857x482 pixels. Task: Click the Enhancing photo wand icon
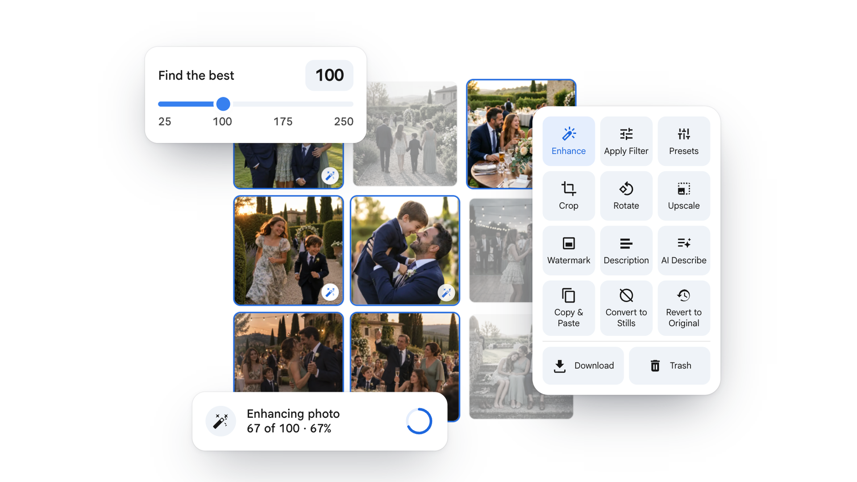click(x=220, y=421)
